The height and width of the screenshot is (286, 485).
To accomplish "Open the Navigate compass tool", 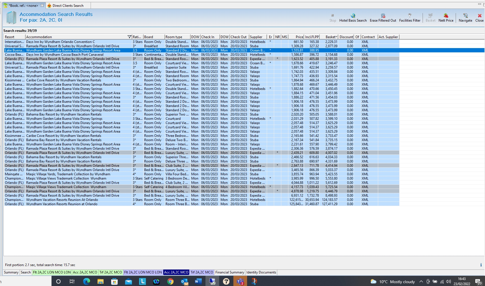I will click(x=465, y=16).
